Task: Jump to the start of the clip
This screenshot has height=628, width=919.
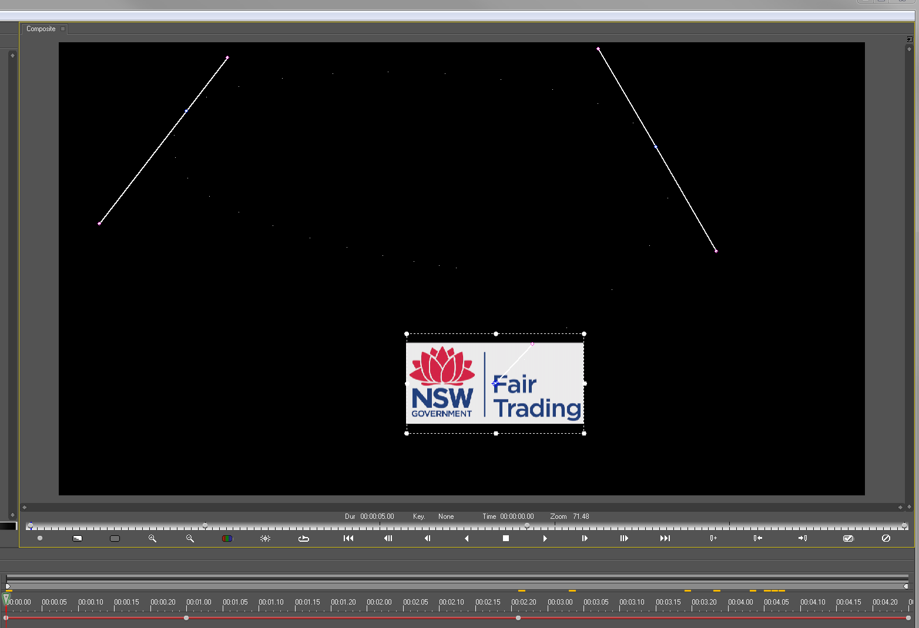Action: (x=348, y=538)
